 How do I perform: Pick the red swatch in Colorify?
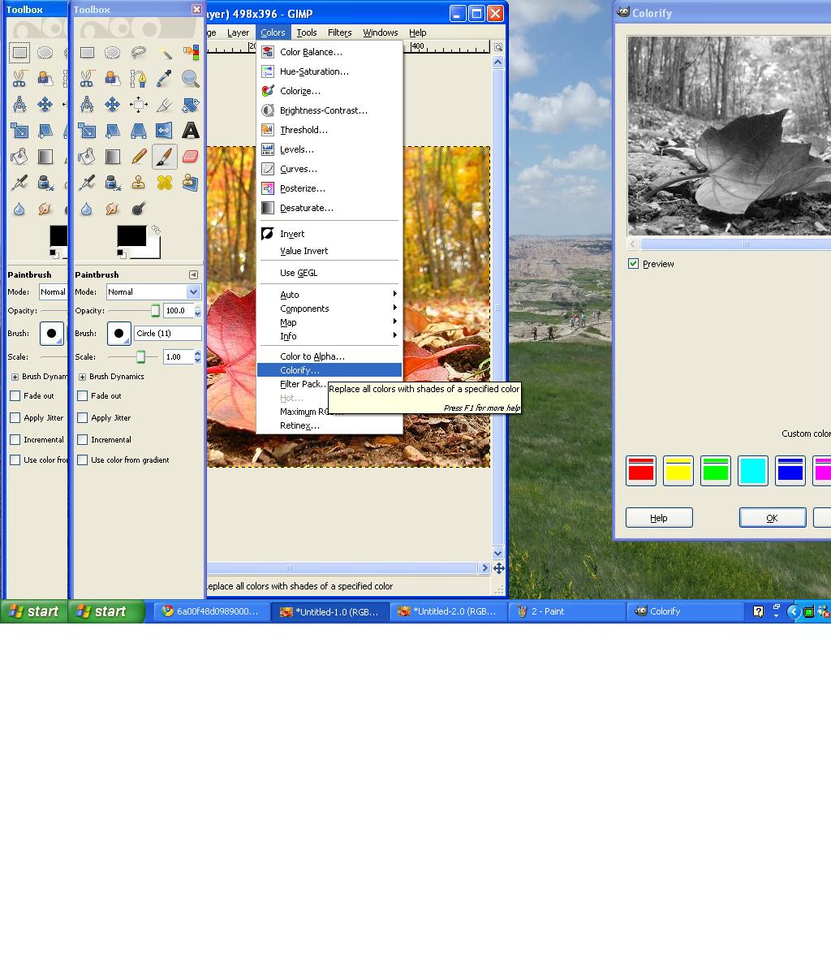pos(641,471)
